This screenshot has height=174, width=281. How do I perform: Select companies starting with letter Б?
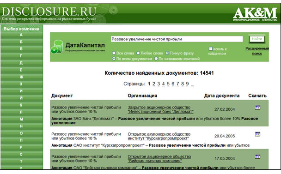[x=21, y=42]
